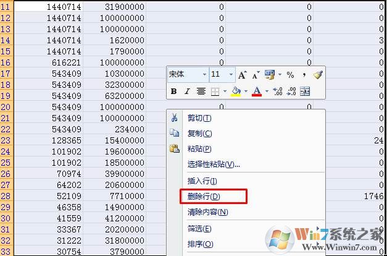This screenshot has width=387, height=256.
Task: Expand fill color dropdown arrow
Action: [x=246, y=92]
